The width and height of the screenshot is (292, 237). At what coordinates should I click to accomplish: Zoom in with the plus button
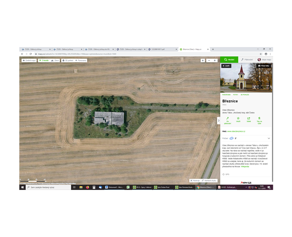[x=214, y=61]
